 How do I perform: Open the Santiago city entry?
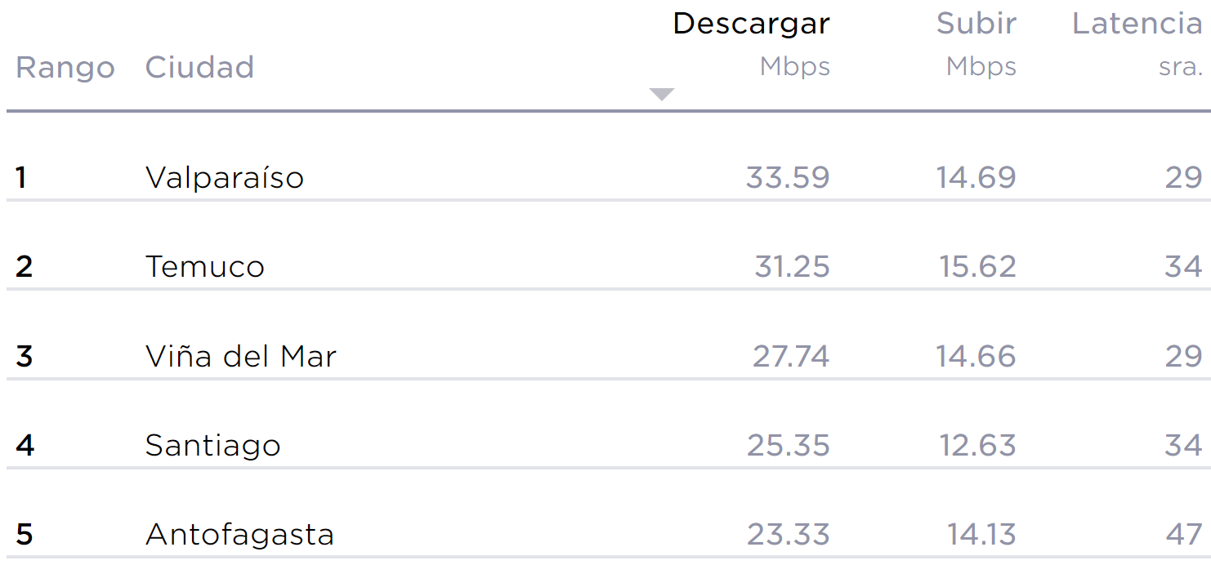click(x=213, y=446)
